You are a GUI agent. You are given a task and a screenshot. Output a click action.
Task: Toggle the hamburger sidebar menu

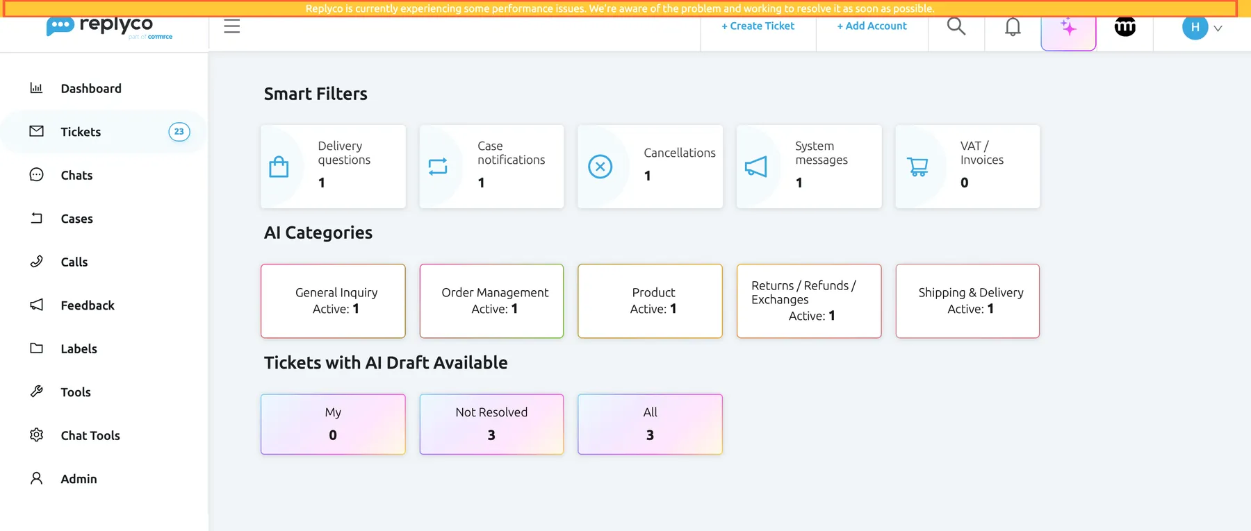(x=232, y=26)
